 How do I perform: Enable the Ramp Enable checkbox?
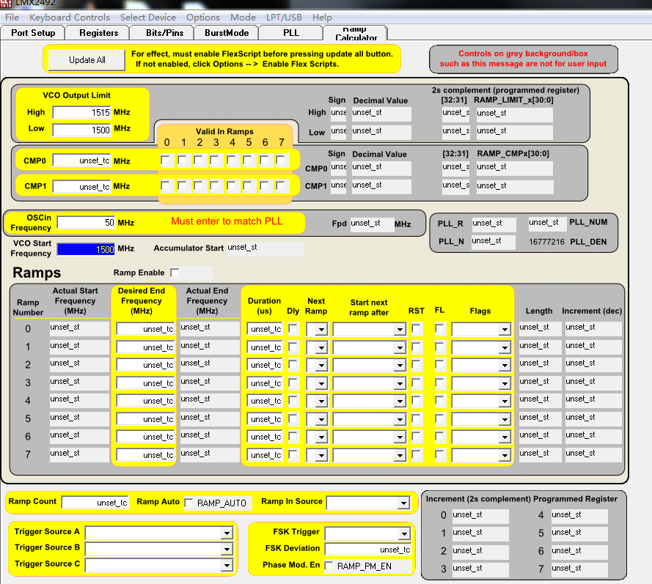point(174,273)
